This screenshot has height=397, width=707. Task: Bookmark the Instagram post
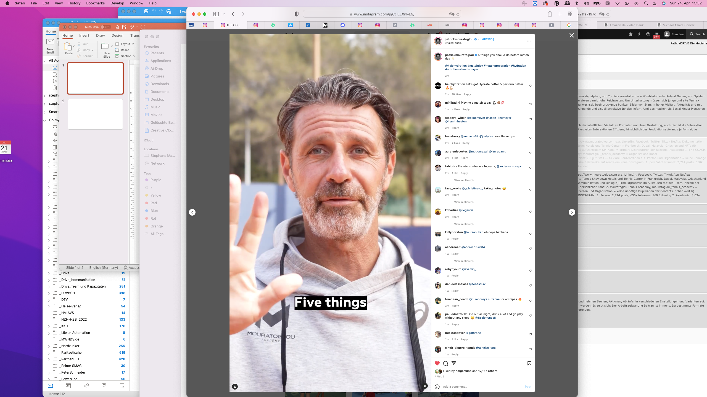[529, 363]
